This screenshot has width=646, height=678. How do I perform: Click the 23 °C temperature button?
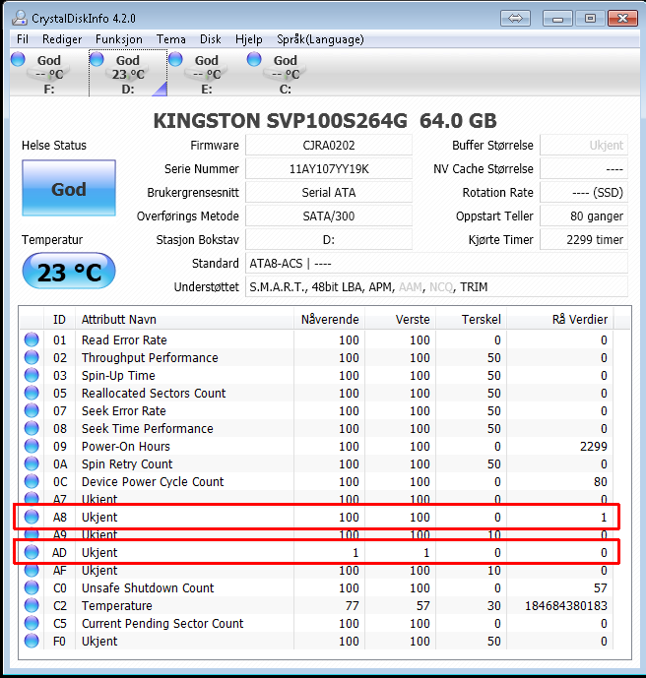coord(69,272)
